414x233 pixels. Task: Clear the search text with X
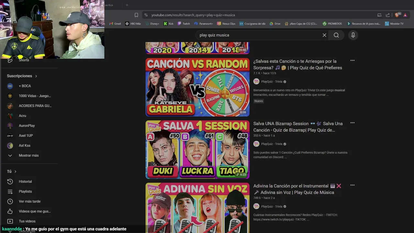pyautogui.click(x=324, y=35)
